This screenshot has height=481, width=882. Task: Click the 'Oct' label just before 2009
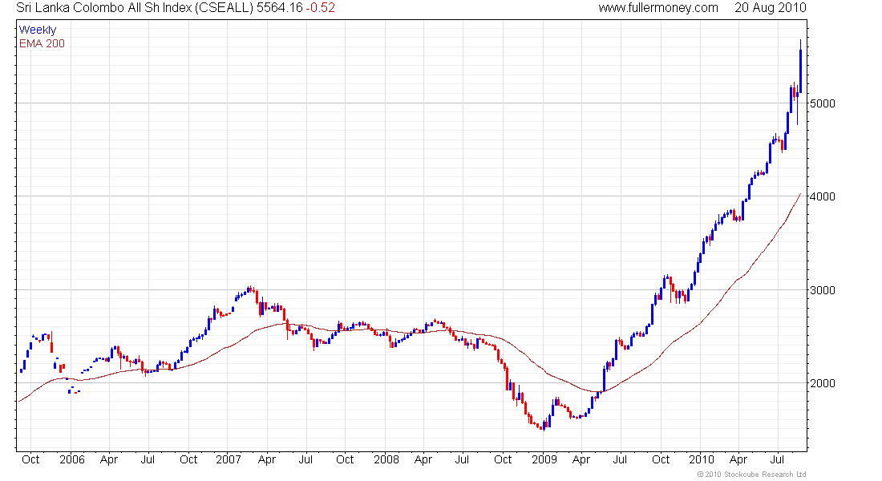503,459
